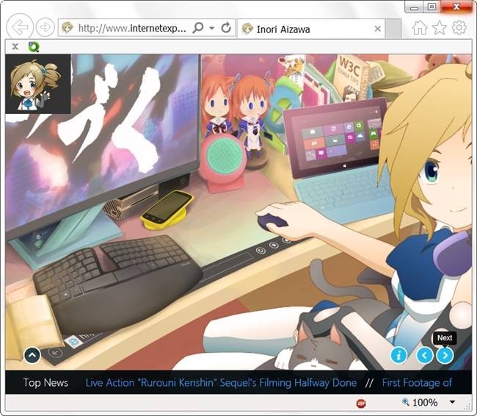
Task: Click the Top News label
Action: 45,382
